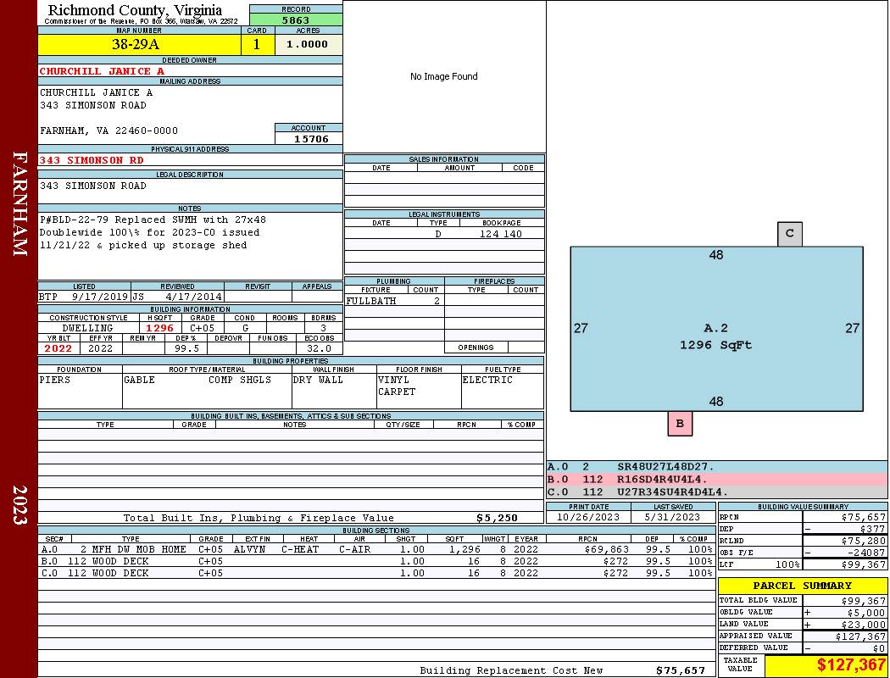Select the sketch section labeled C
890x678 pixels.
coord(789,234)
